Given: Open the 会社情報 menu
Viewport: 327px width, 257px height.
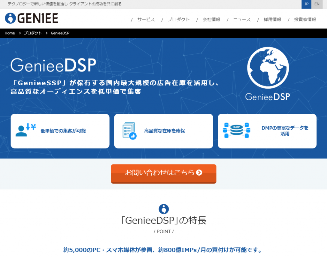Looking at the screenshot, I should pyautogui.click(x=211, y=19).
